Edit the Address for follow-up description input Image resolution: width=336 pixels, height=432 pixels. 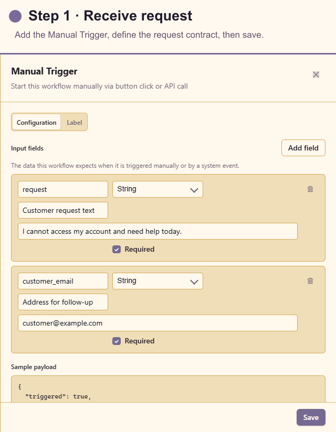[x=63, y=302]
